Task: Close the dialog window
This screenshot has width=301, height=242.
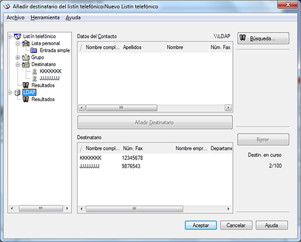Action: [288, 4]
